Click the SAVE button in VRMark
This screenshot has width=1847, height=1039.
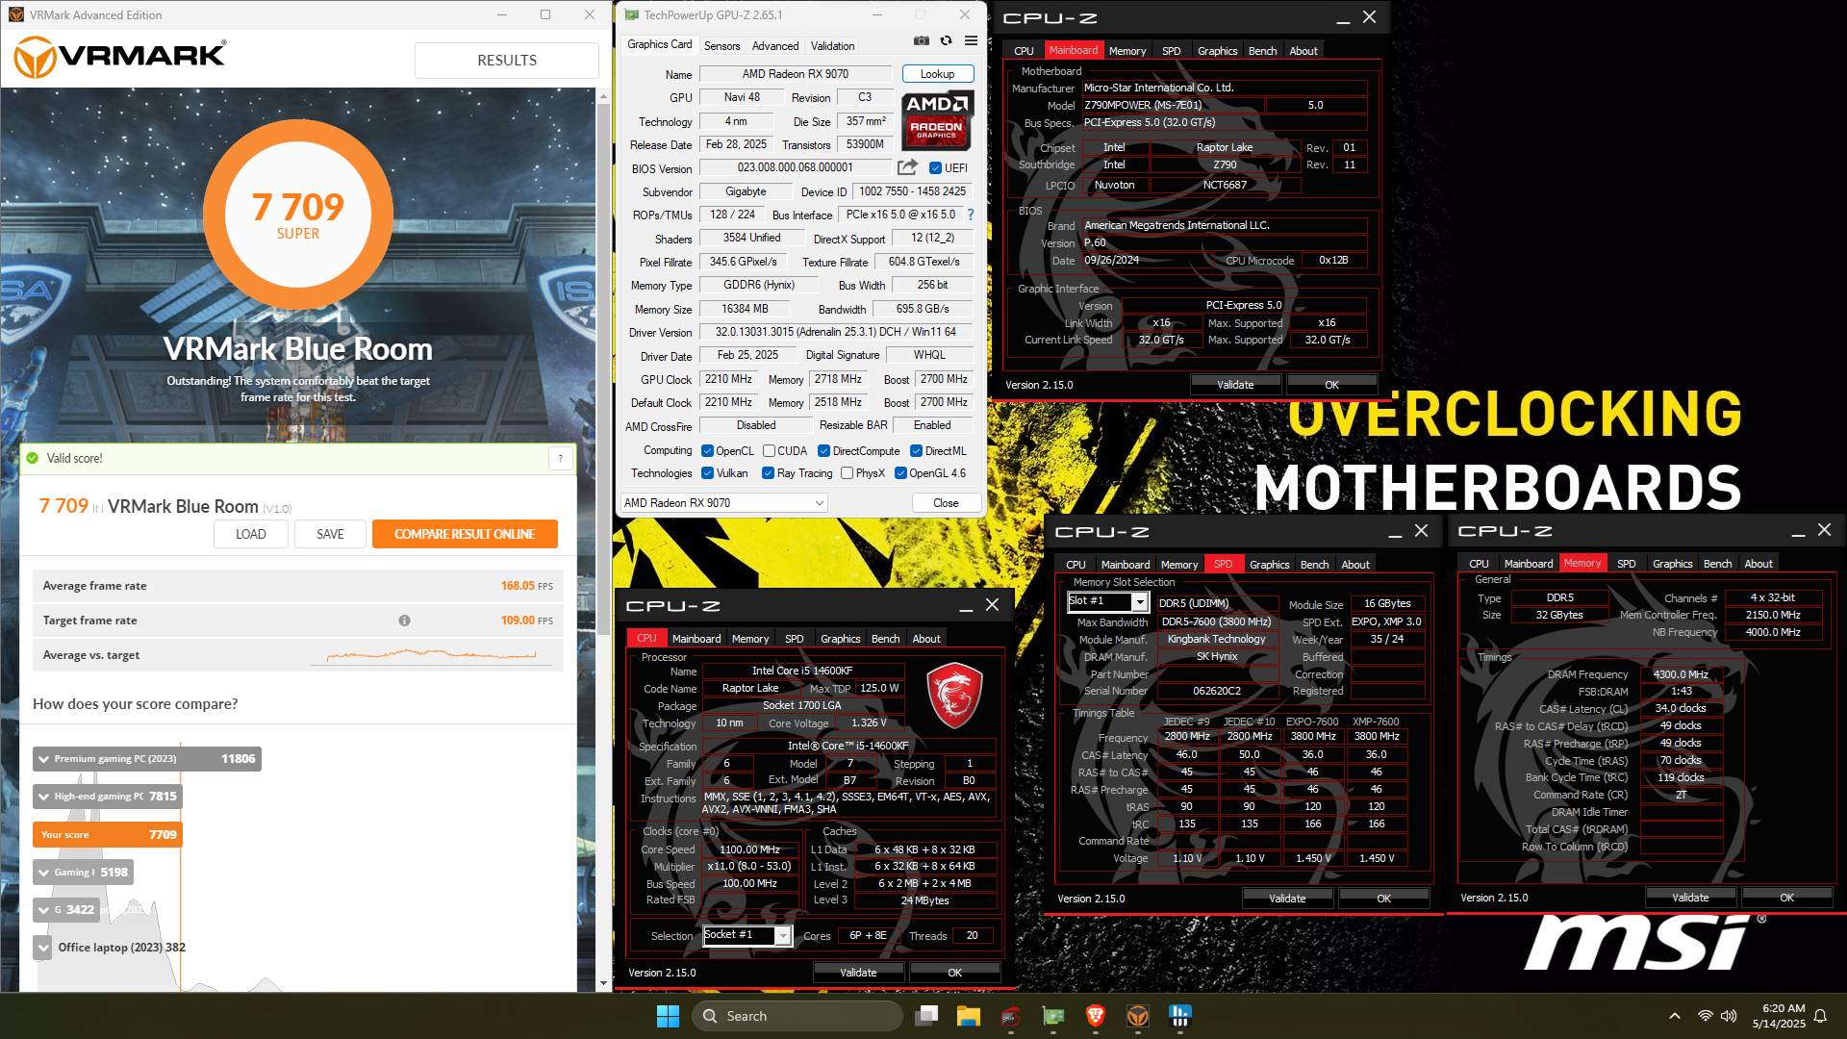pyautogui.click(x=330, y=534)
